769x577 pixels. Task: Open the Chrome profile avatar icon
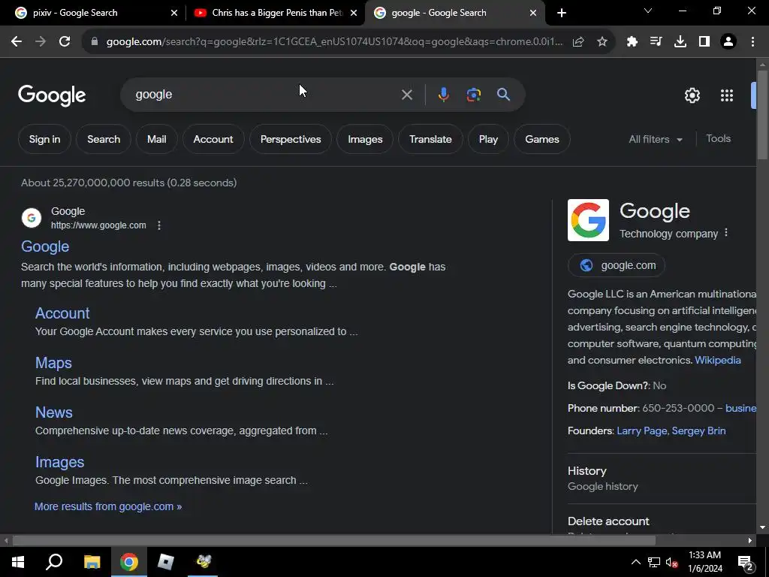(x=728, y=42)
